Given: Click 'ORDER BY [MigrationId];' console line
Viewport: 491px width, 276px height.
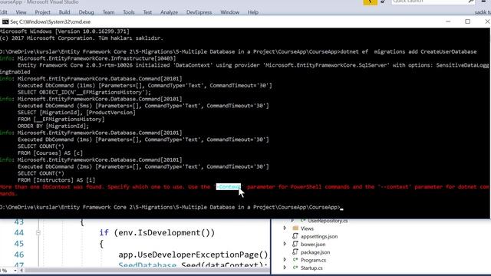Looking at the screenshot, I should pos(53,126).
